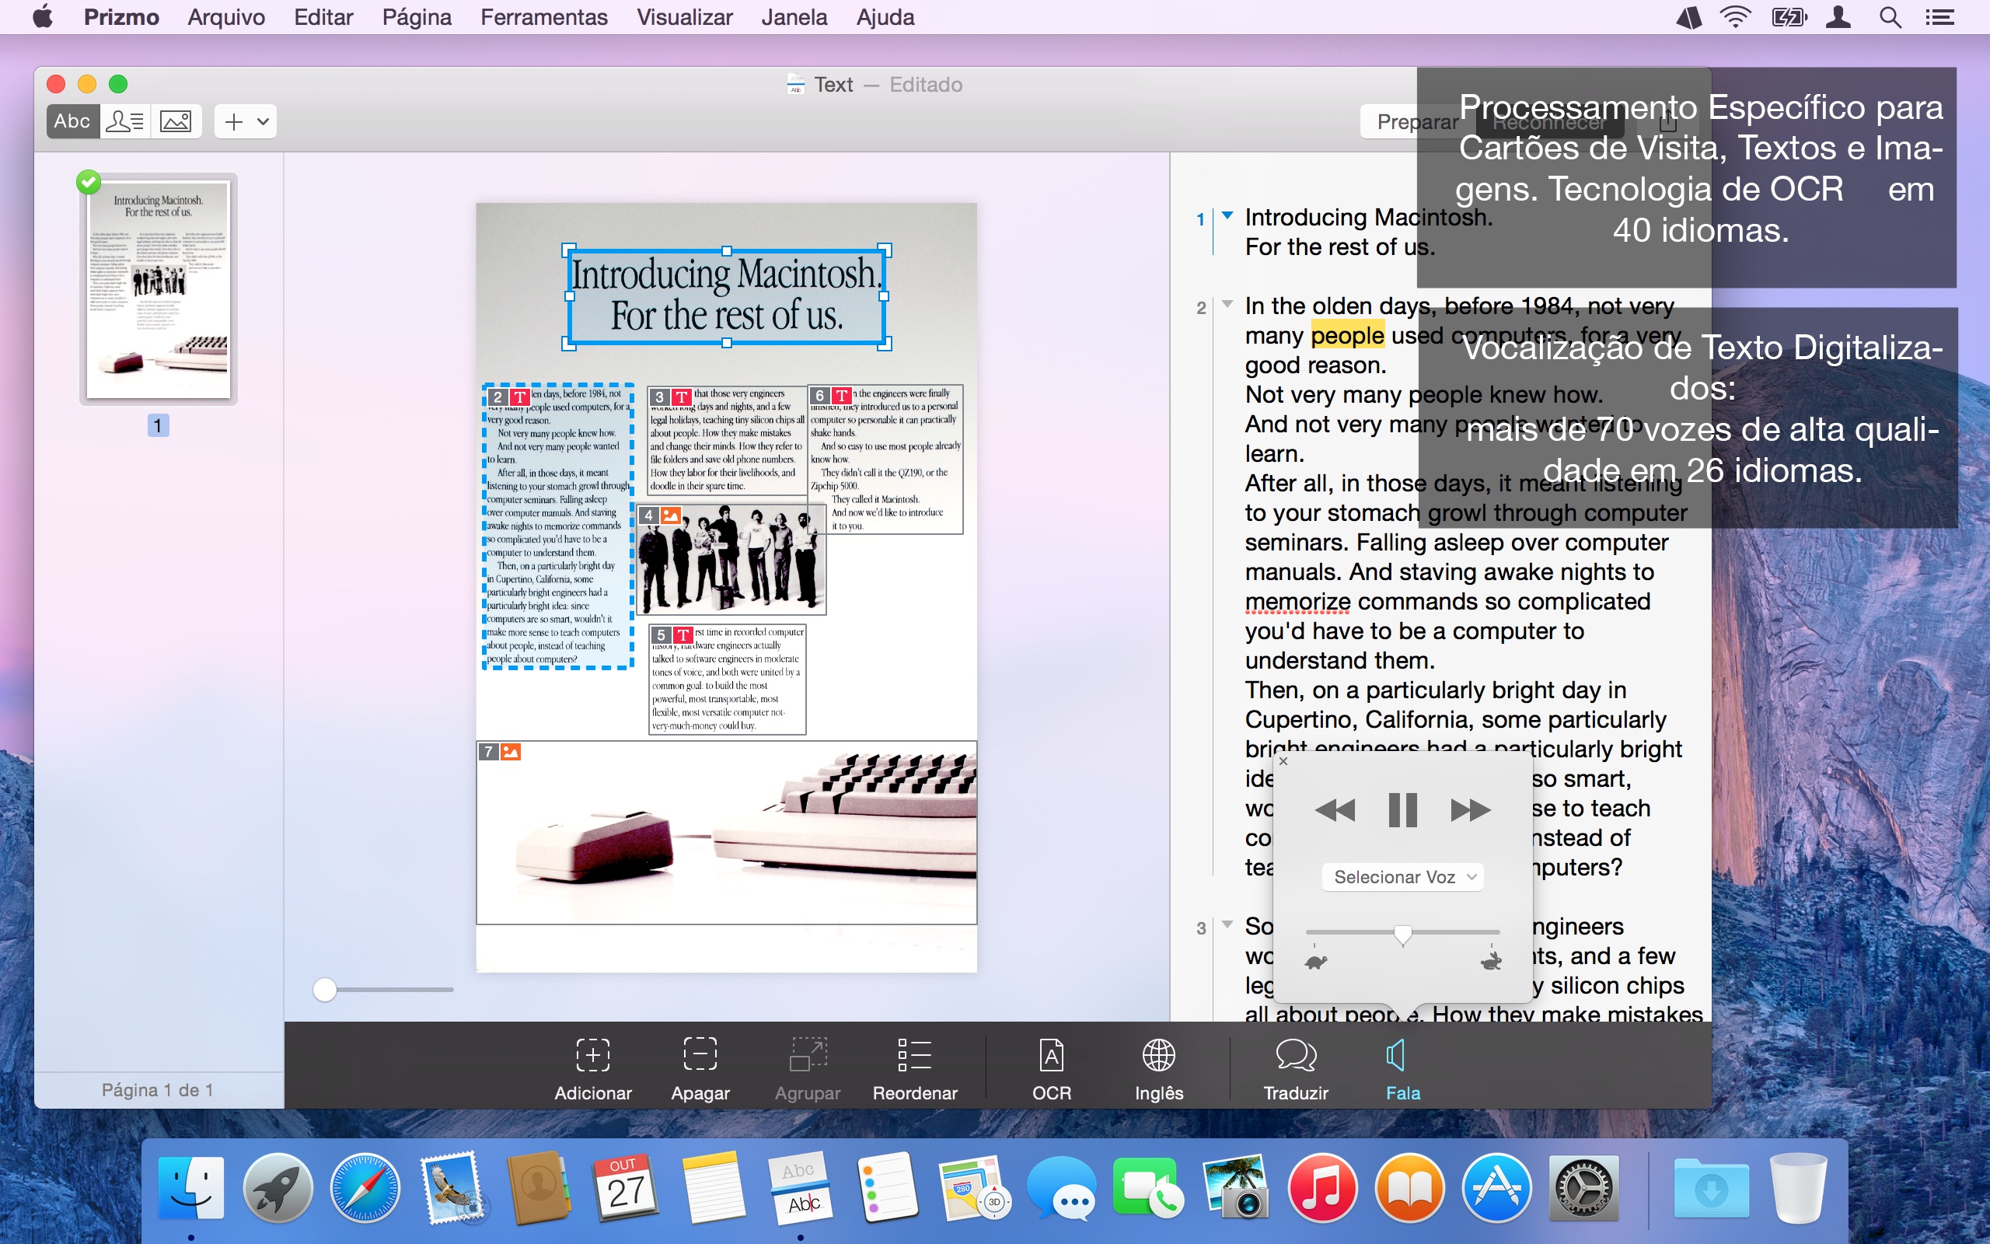
Task: Click the Traduzir speech-bubble icon
Action: [x=1296, y=1056]
